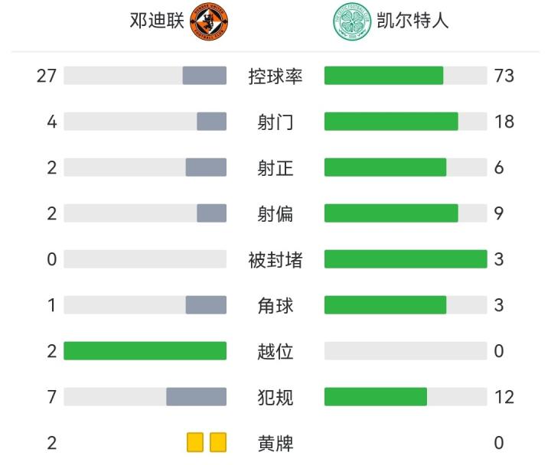Open the 凯尔特人 team name link

pos(412,21)
